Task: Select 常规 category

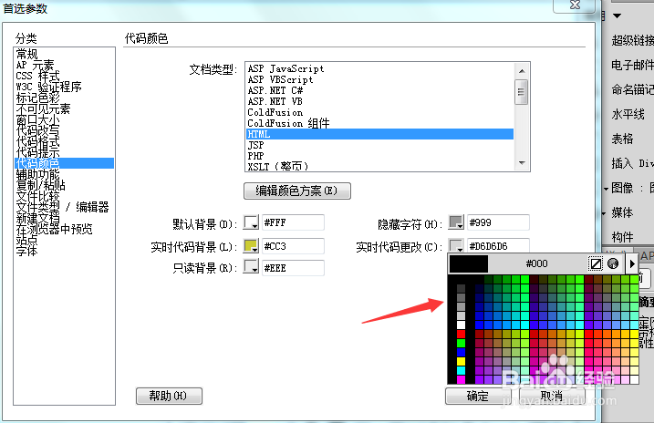Action: point(64,54)
